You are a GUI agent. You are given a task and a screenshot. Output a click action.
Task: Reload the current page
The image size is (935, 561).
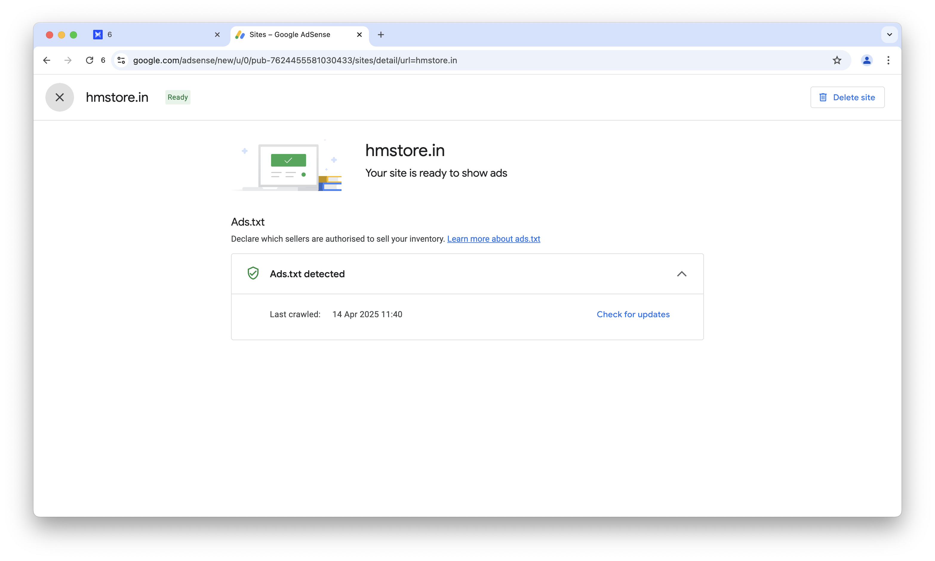pos(89,61)
